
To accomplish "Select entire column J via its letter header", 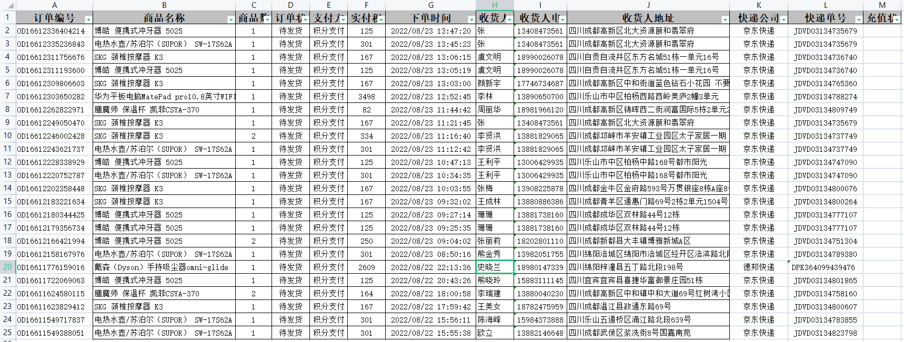I will pos(648,5).
